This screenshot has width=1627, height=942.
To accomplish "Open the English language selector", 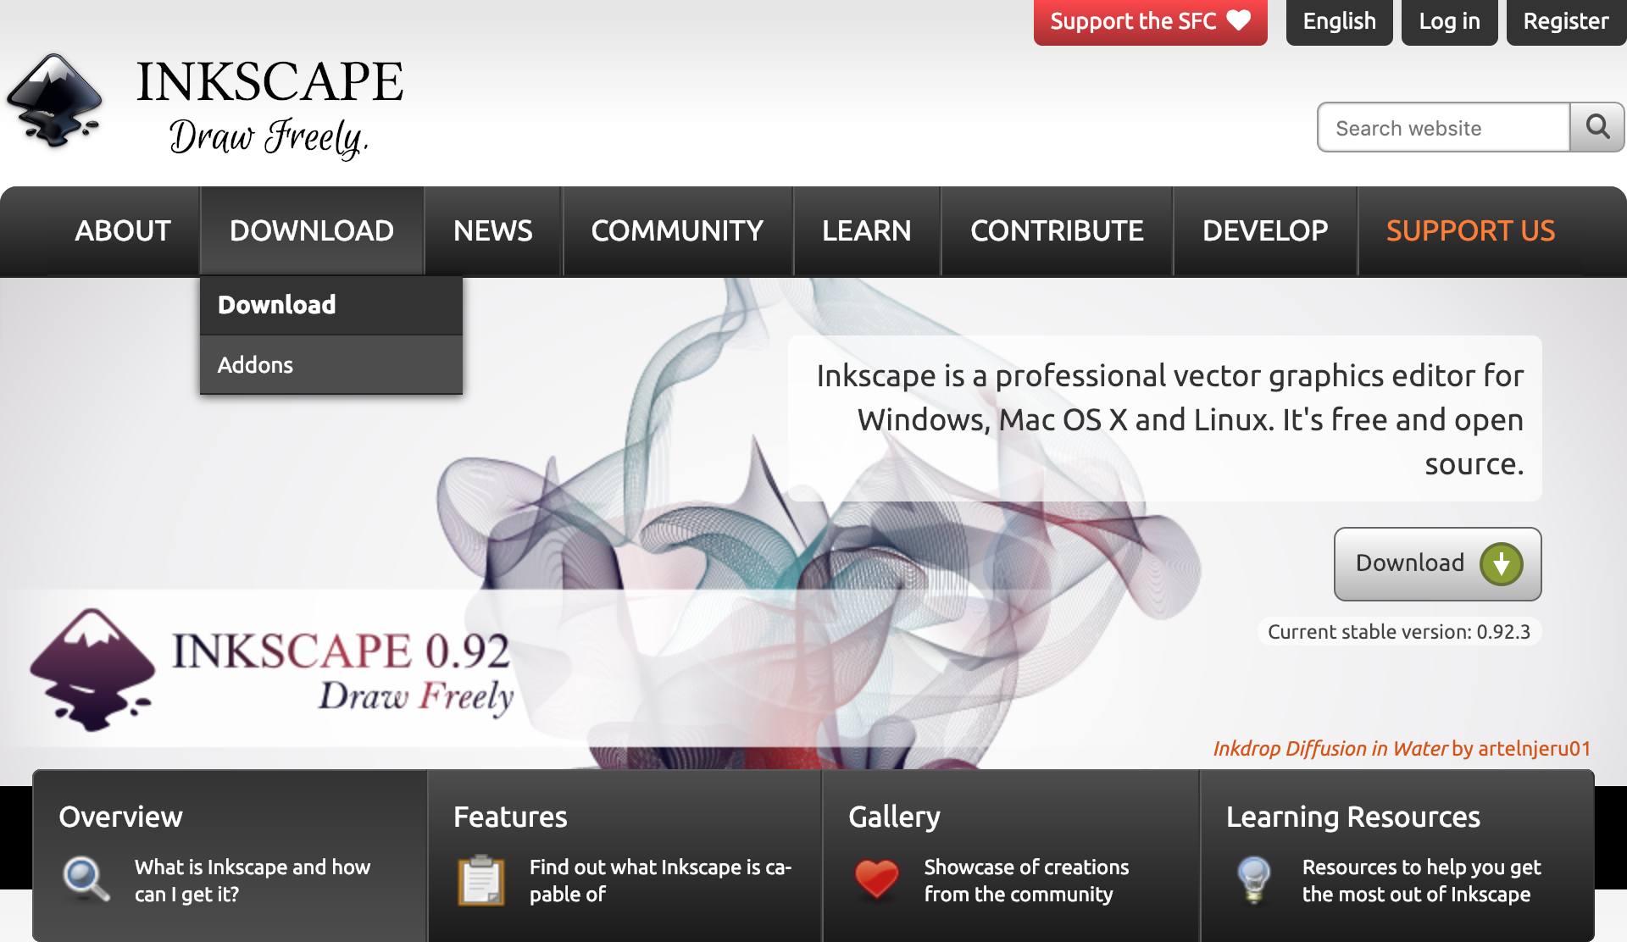I will click(x=1339, y=21).
